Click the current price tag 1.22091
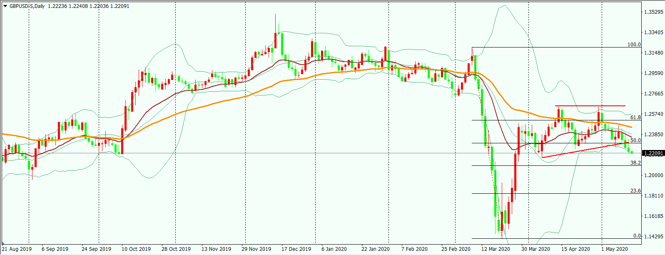Image resolution: width=665 pixels, height=255 pixels. 654,153
